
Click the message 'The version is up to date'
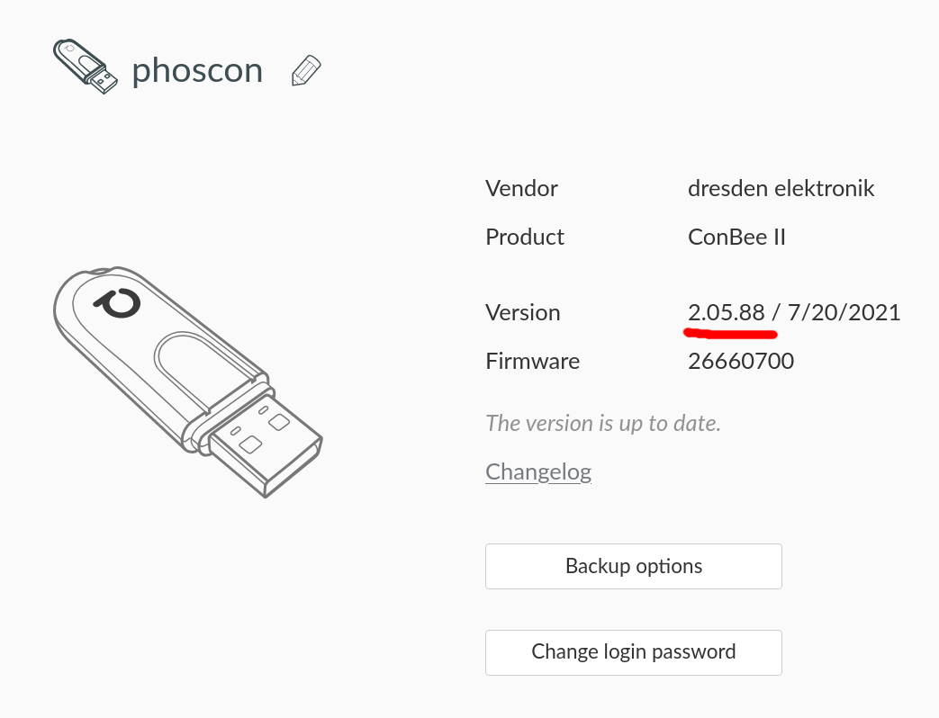click(602, 423)
